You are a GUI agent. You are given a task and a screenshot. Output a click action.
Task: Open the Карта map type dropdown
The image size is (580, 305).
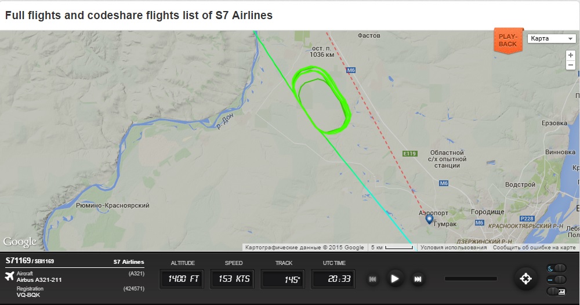point(552,39)
